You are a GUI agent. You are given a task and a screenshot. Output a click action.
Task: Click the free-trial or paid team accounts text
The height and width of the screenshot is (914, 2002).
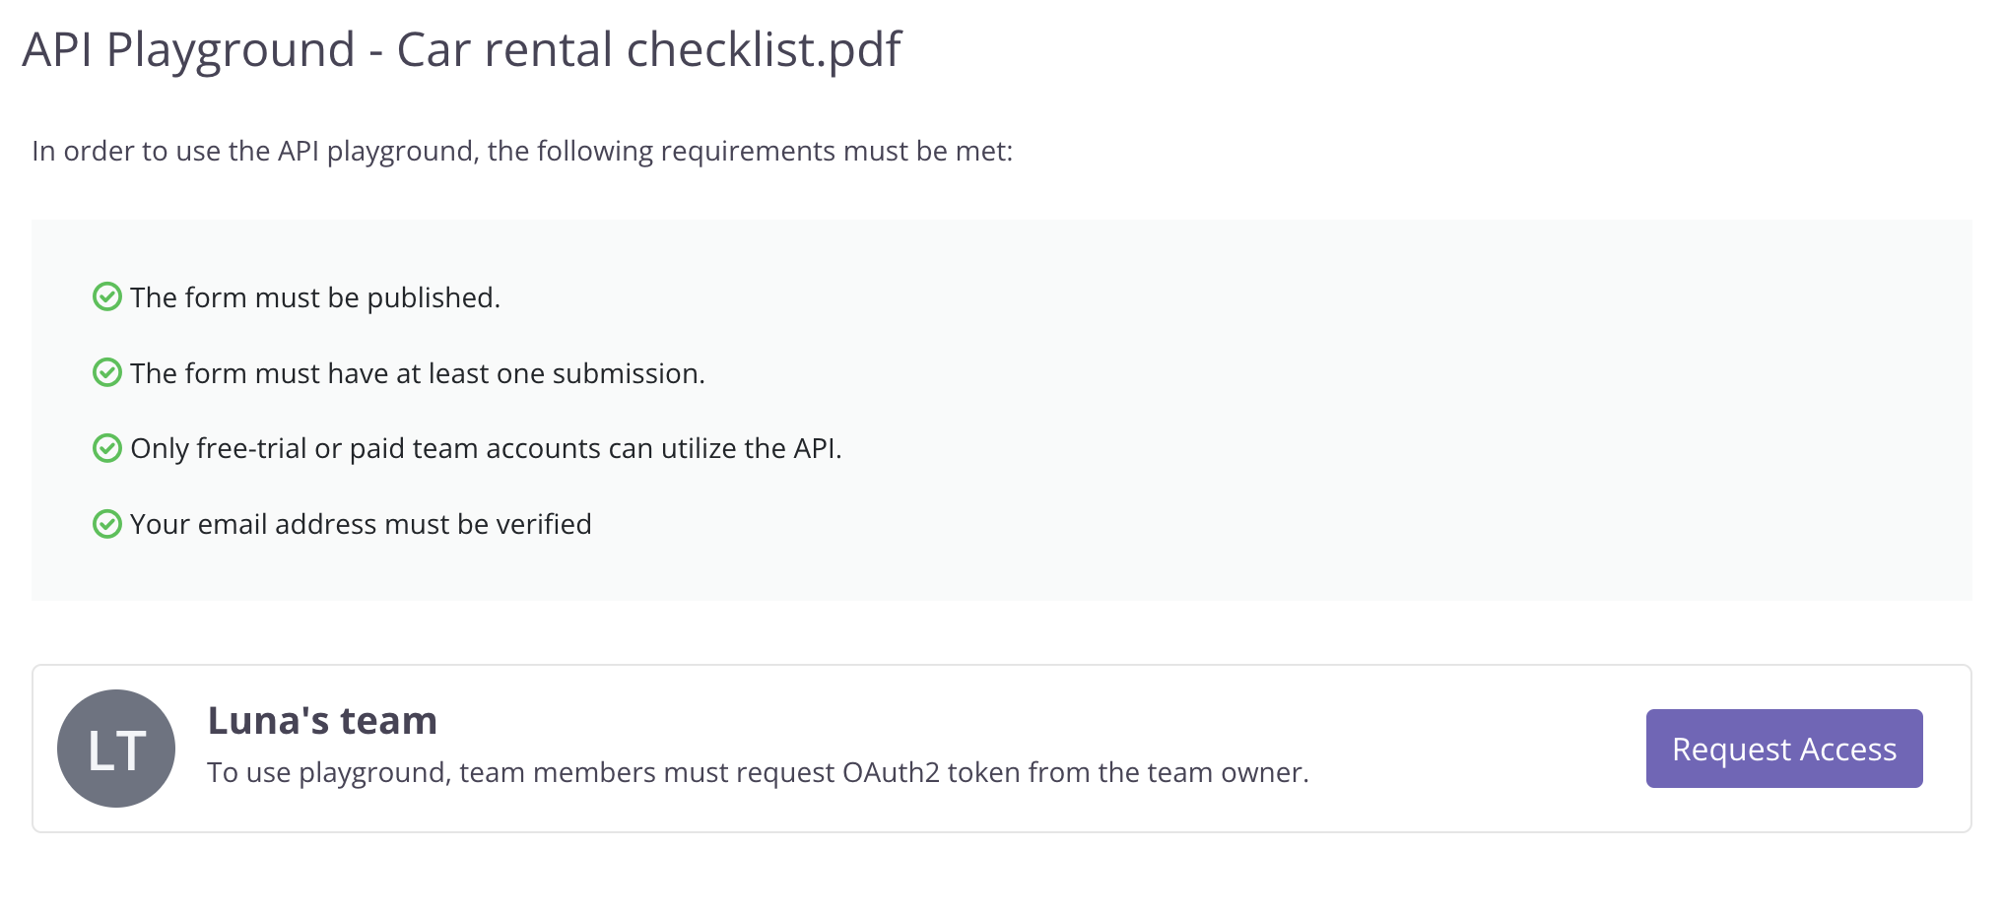486,448
